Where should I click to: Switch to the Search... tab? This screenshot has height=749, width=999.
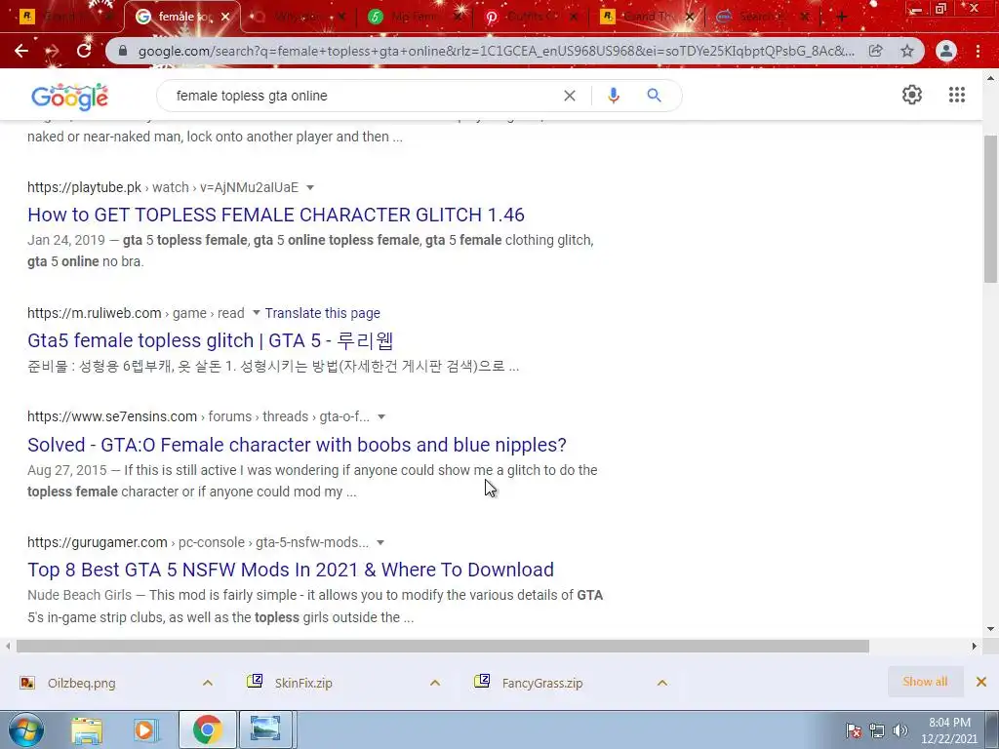point(762,18)
